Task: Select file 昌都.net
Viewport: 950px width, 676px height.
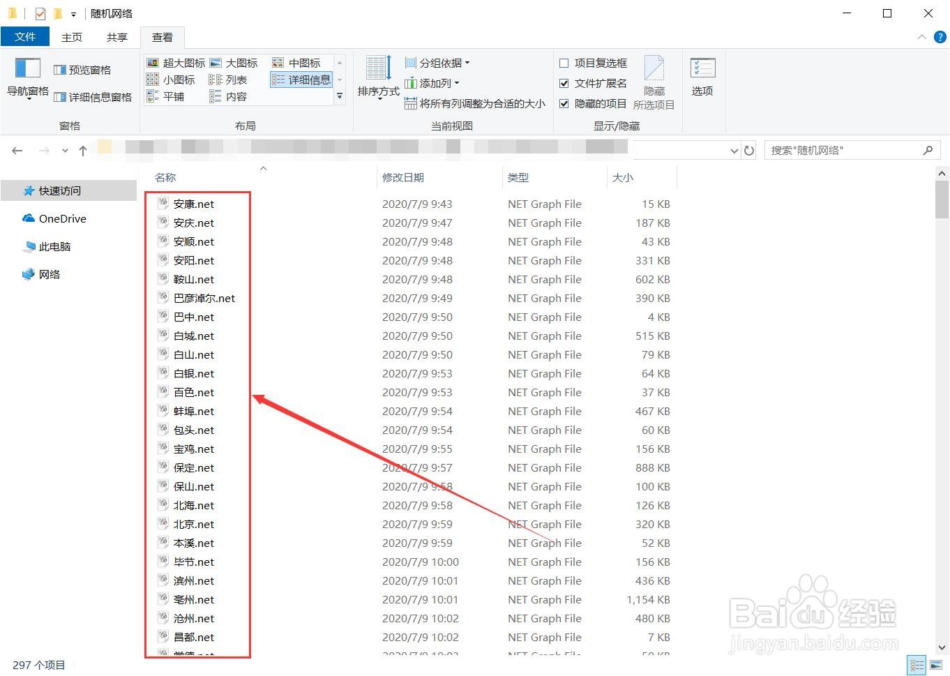Action: 193,637
